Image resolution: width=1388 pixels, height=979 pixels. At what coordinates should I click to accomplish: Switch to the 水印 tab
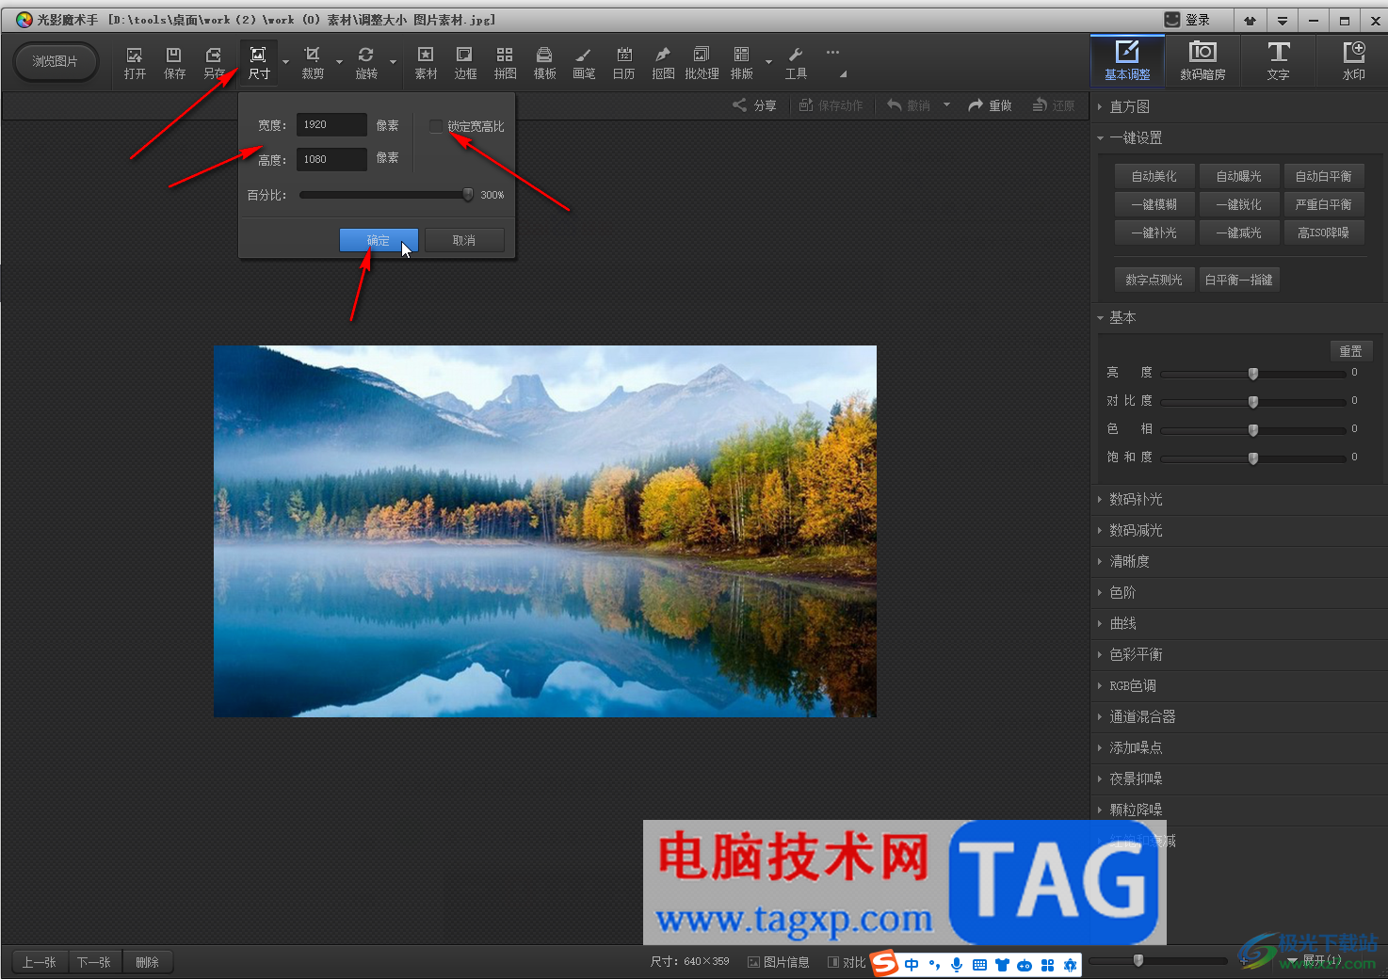1353,61
